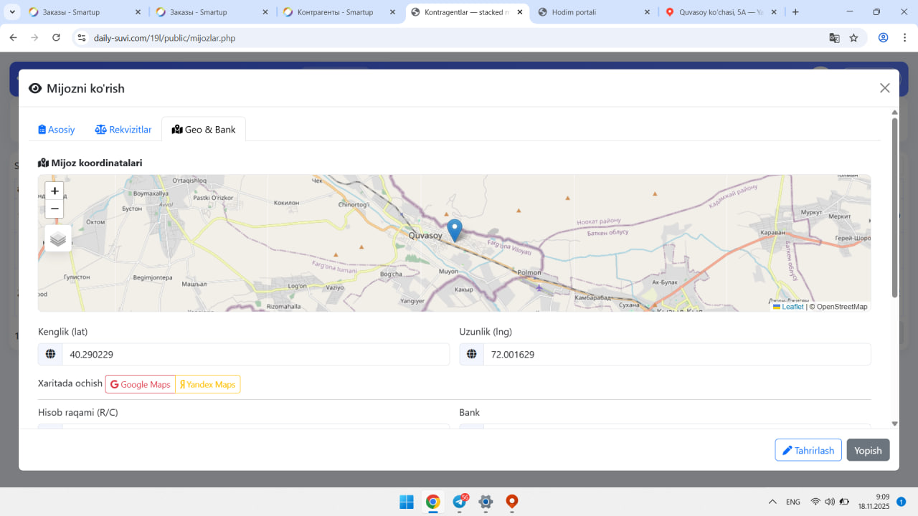Open Telegram from the taskbar
918x516 pixels.
tap(460, 502)
